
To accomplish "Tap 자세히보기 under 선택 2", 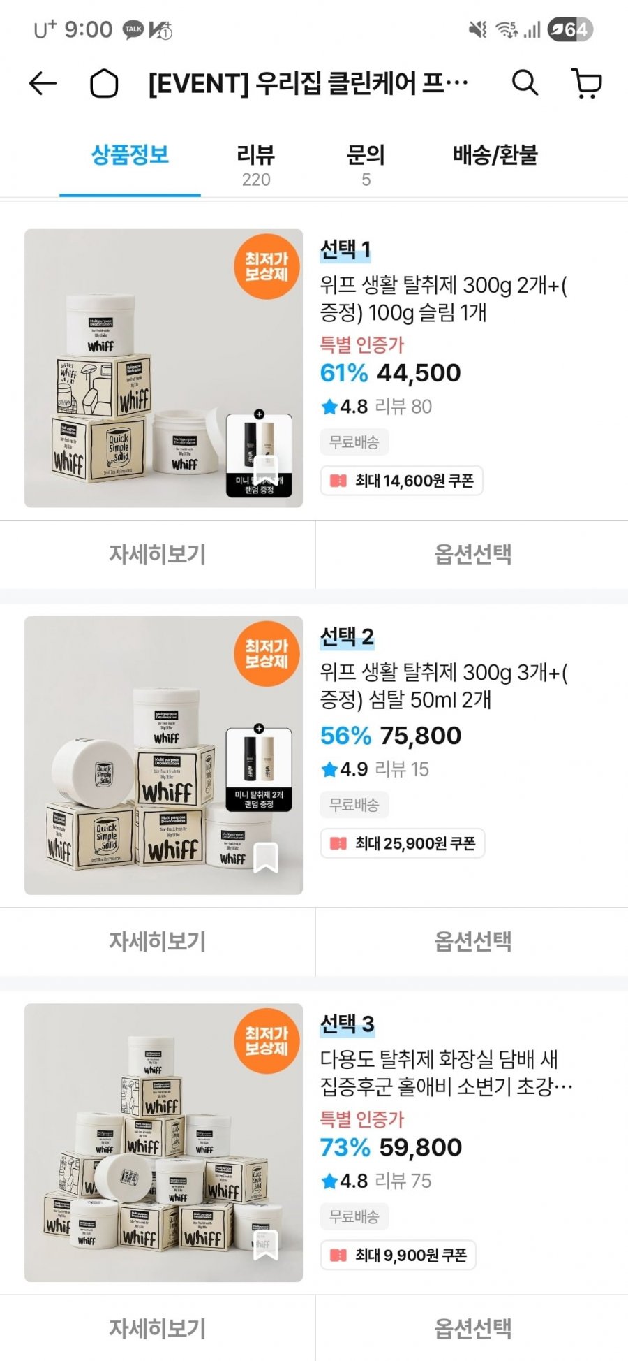I will [157, 941].
